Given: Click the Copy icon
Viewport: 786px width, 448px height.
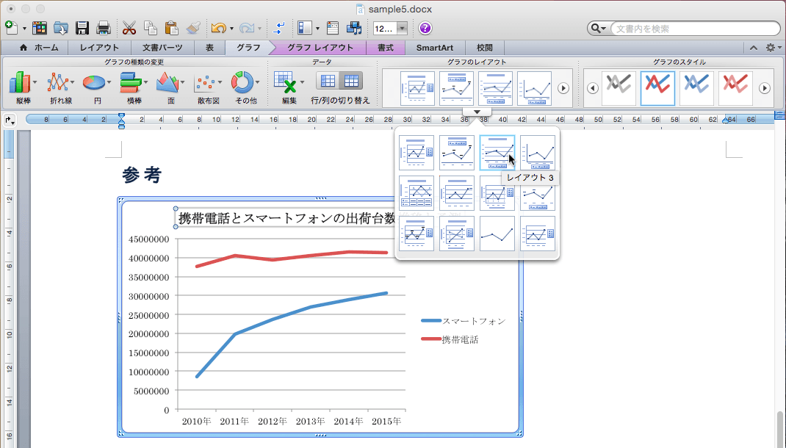Looking at the screenshot, I should point(151,28).
